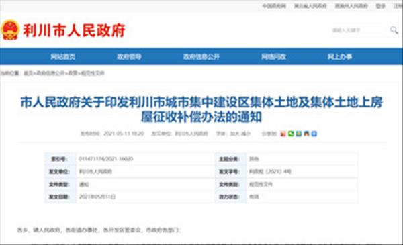Open the 湖北省人民政府 top link

coord(310,6)
